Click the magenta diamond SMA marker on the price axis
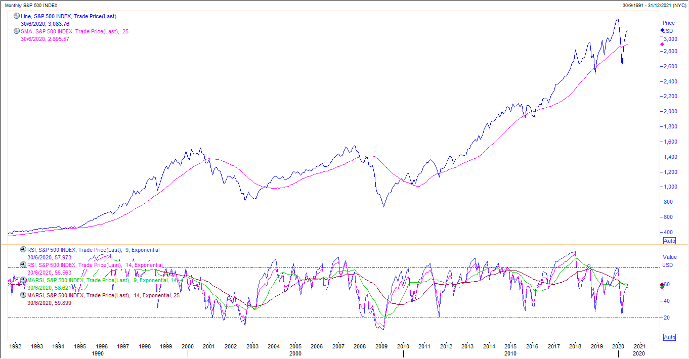Viewport: 689px width, 359px height. [x=662, y=44]
